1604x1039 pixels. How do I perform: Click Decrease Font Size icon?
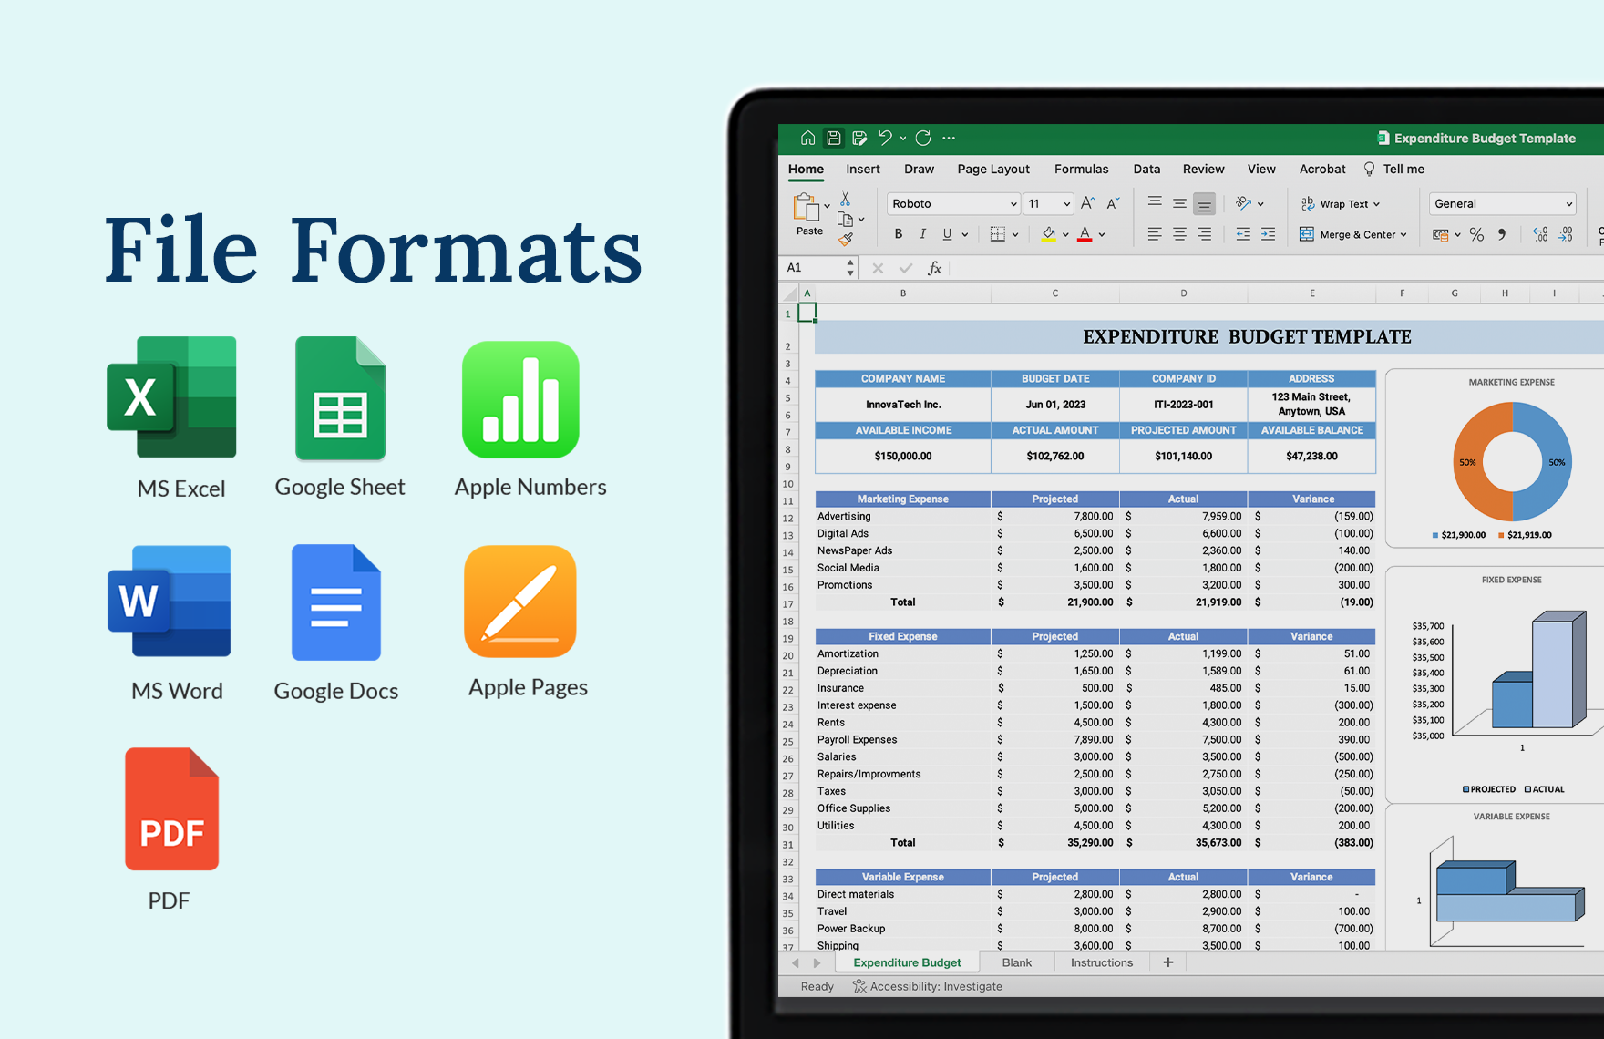(x=1113, y=203)
